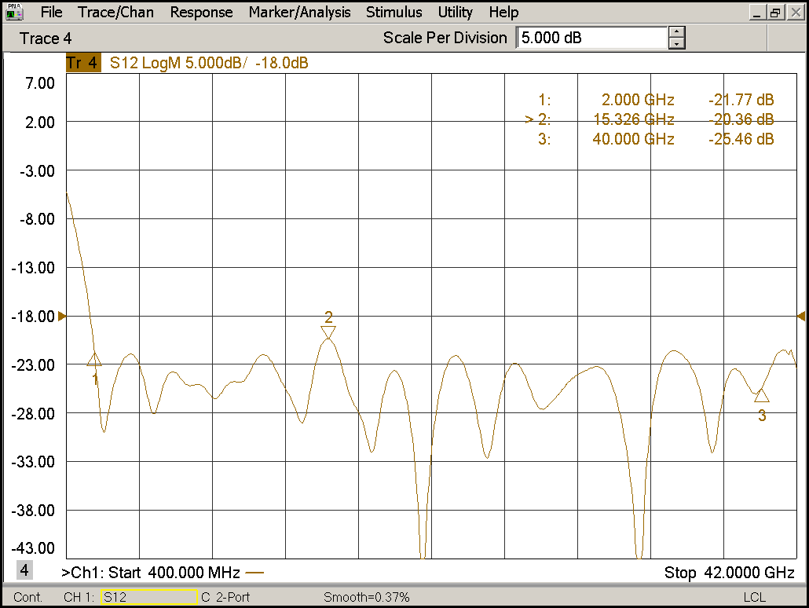Open the Utility menu
This screenshot has height=608, width=809.
(455, 13)
